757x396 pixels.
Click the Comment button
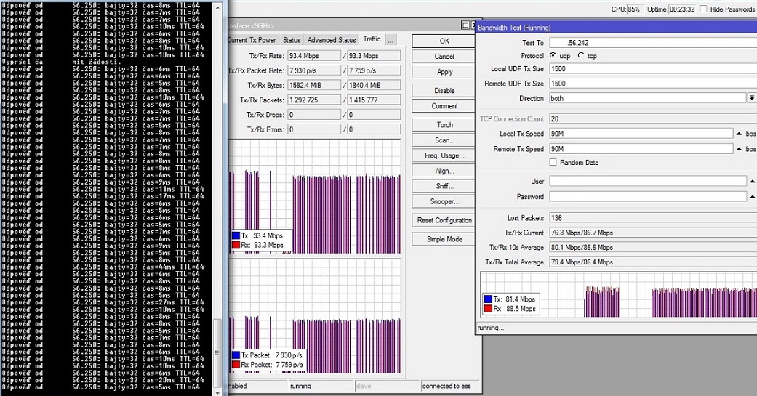tap(444, 106)
